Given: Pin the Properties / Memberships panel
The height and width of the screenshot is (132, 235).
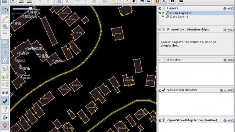Looking at the screenshot, I should (229, 30).
